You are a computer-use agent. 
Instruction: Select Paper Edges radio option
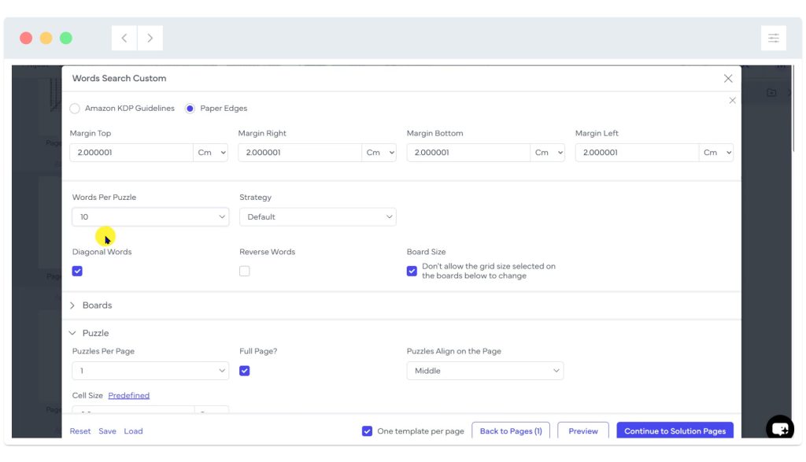point(190,109)
